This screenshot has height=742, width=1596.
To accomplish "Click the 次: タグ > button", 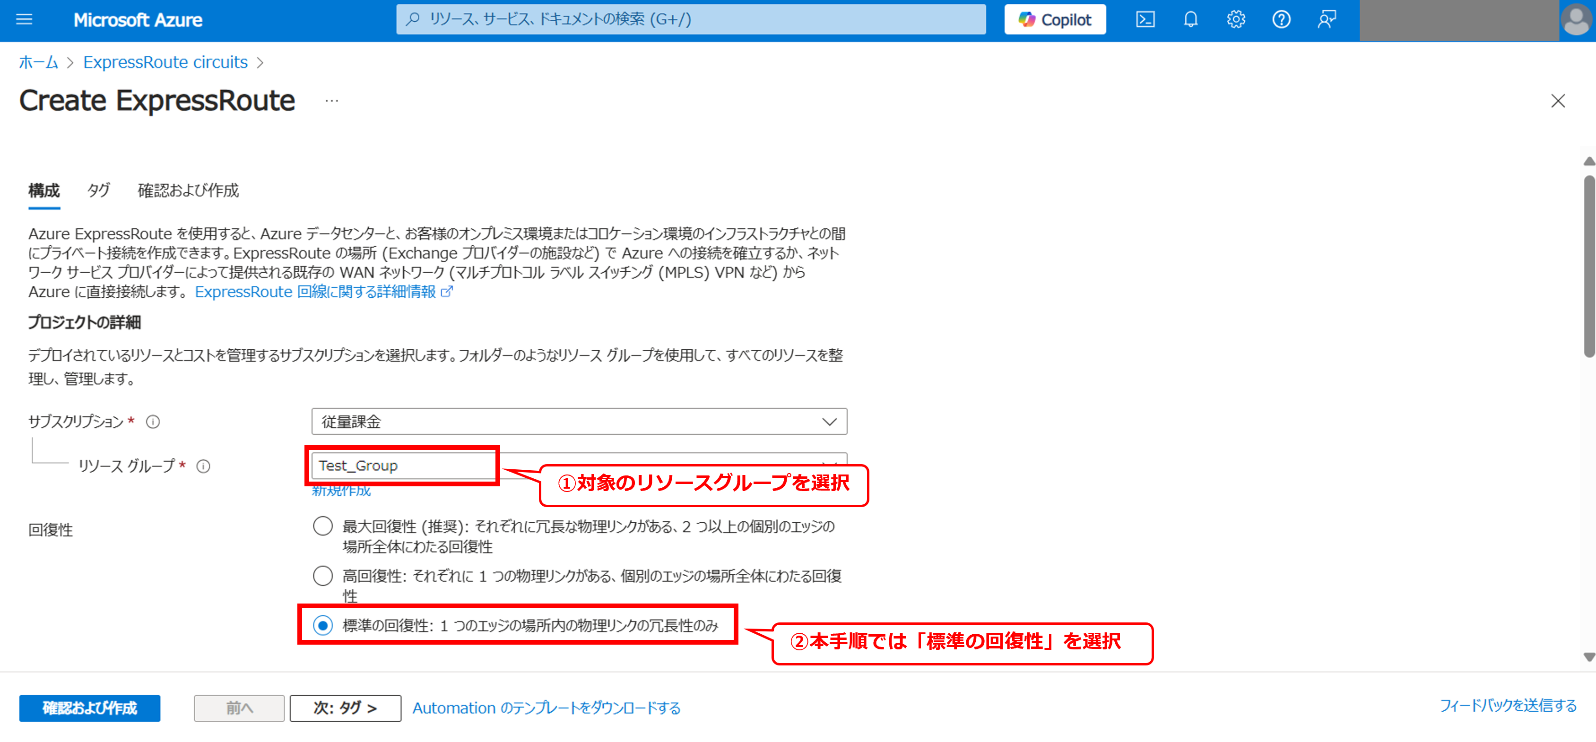I will click(x=345, y=708).
